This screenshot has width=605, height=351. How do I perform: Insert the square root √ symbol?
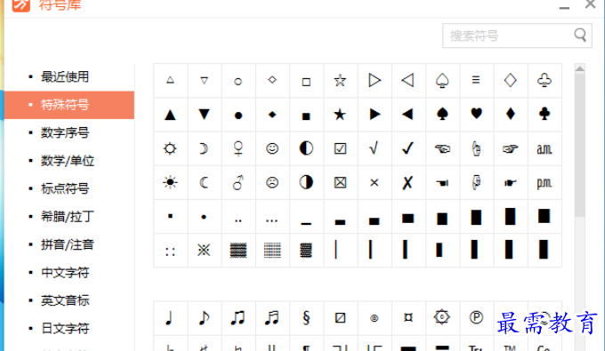point(374,148)
